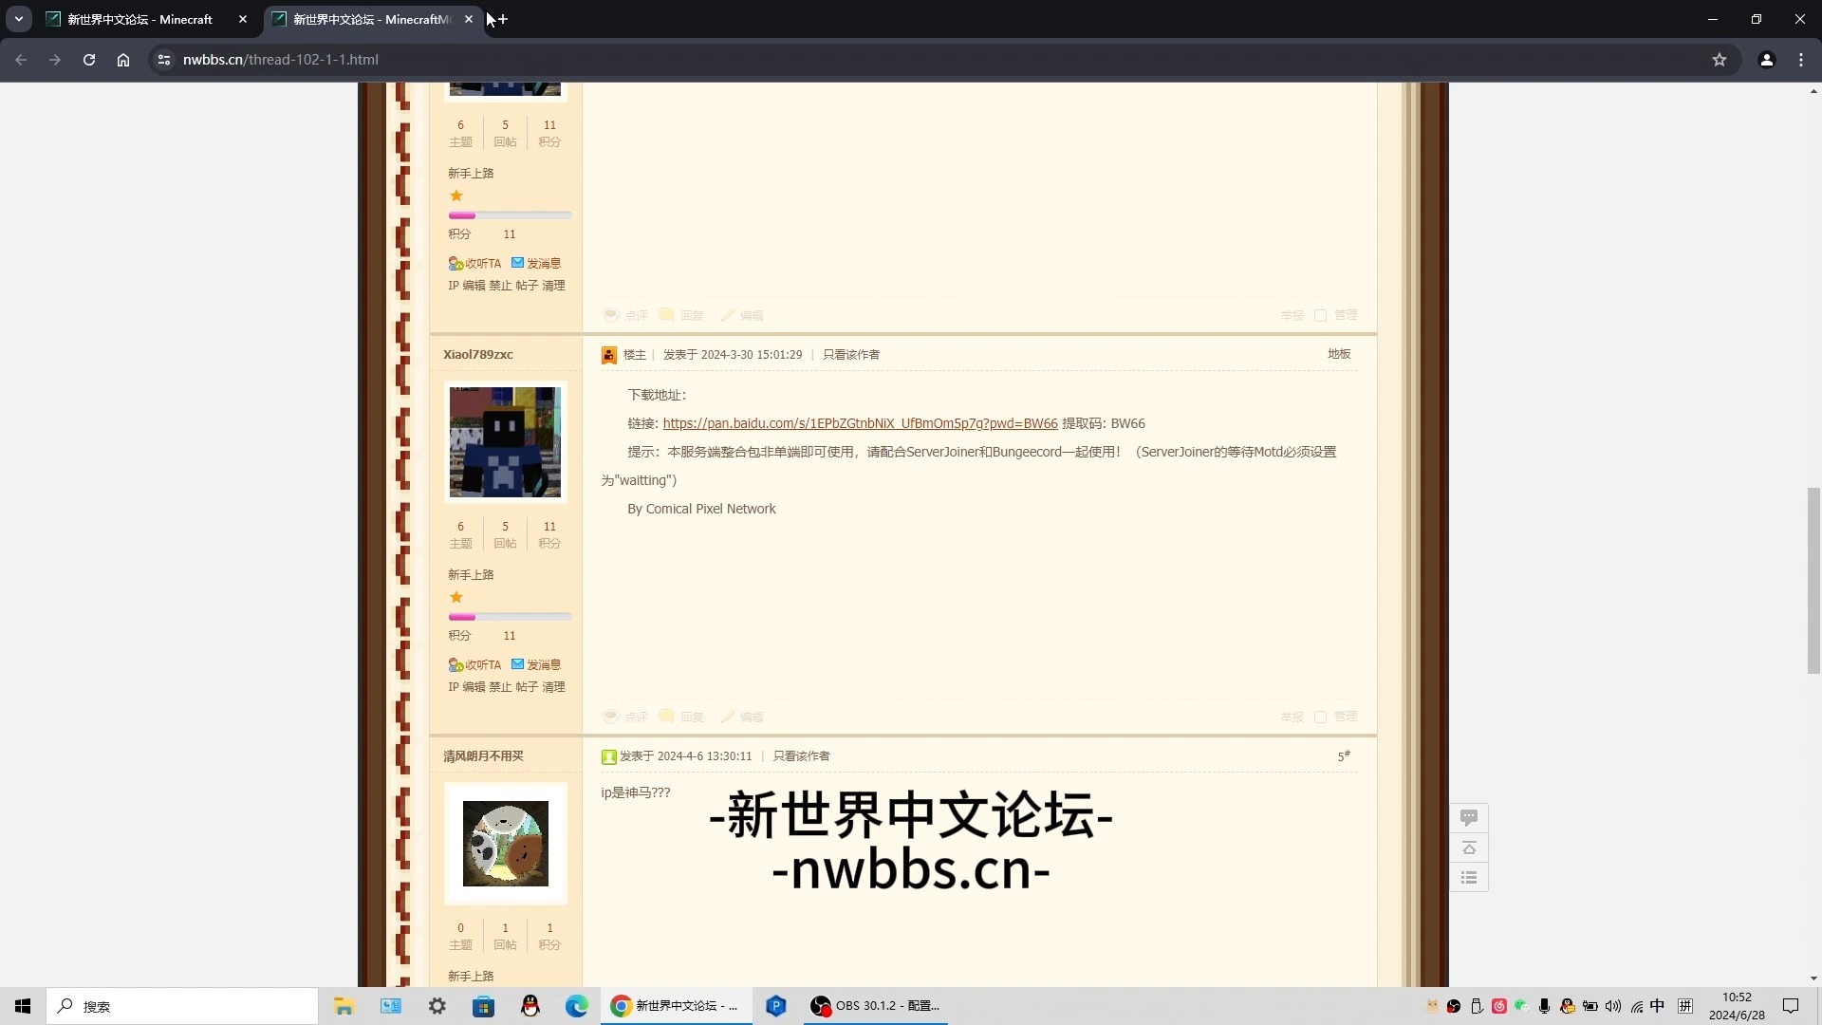Open Microsoft Edge from the taskbar
This screenshot has height=1025, width=1822.
(x=577, y=1006)
